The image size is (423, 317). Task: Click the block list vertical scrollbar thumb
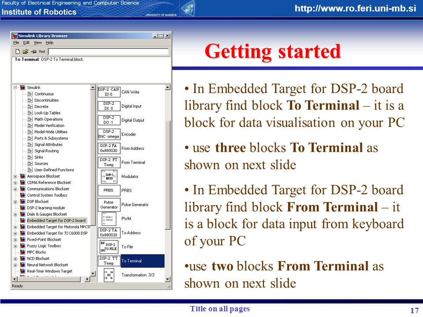(x=167, y=175)
